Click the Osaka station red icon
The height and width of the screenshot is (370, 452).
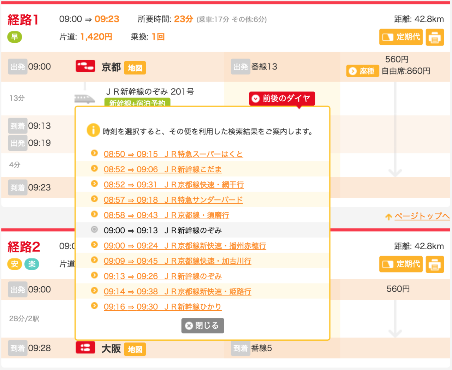pos(85,348)
